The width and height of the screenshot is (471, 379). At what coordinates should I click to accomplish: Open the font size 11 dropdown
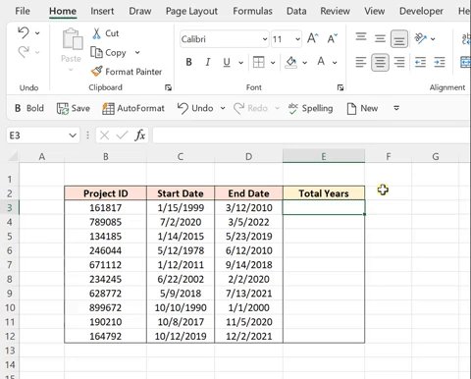point(297,39)
